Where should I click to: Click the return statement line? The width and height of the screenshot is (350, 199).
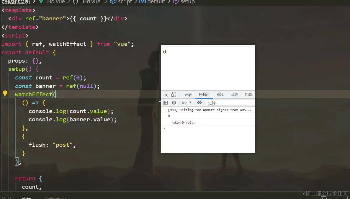[x=28, y=178]
